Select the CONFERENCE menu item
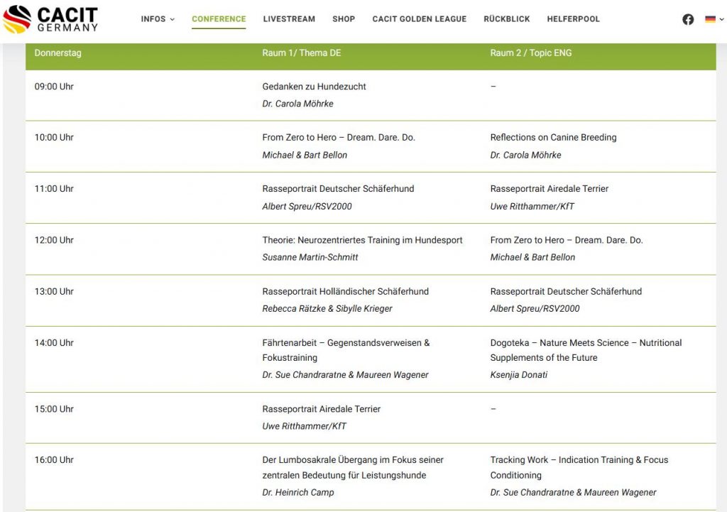Screen dimensions: 727x512 219,19
